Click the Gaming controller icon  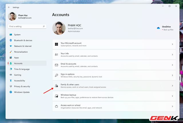coord(11,75)
